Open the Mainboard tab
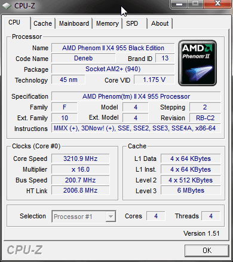This screenshot has width=233, height=262. (x=74, y=23)
